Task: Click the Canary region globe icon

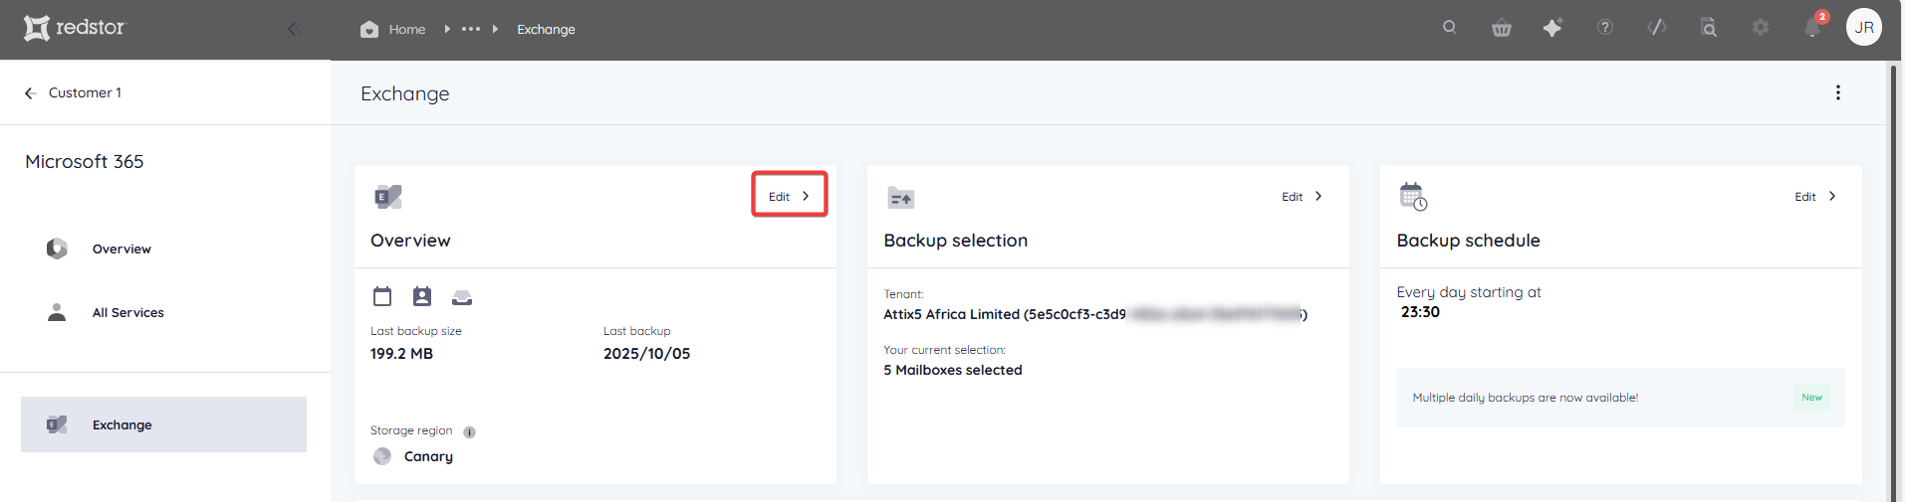Action: [x=382, y=456]
